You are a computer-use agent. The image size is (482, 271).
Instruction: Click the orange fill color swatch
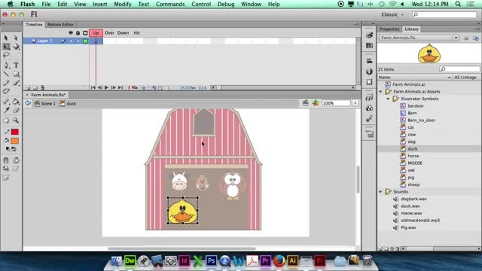point(14,141)
